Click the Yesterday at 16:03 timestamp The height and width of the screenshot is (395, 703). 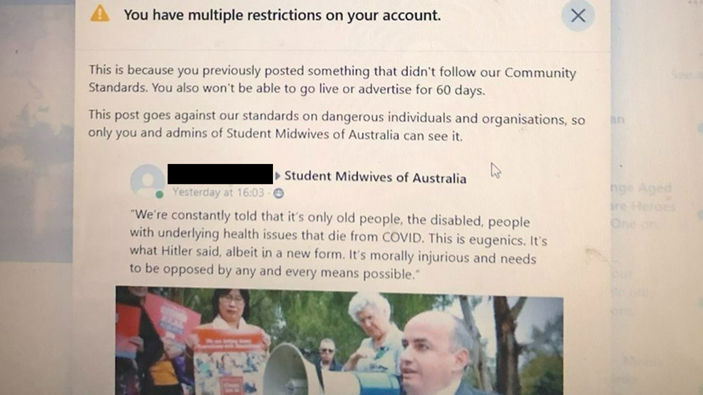[218, 193]
